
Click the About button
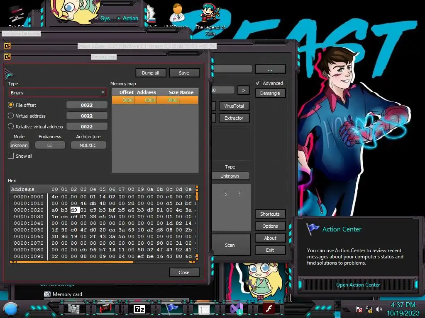tap(270, 238)
